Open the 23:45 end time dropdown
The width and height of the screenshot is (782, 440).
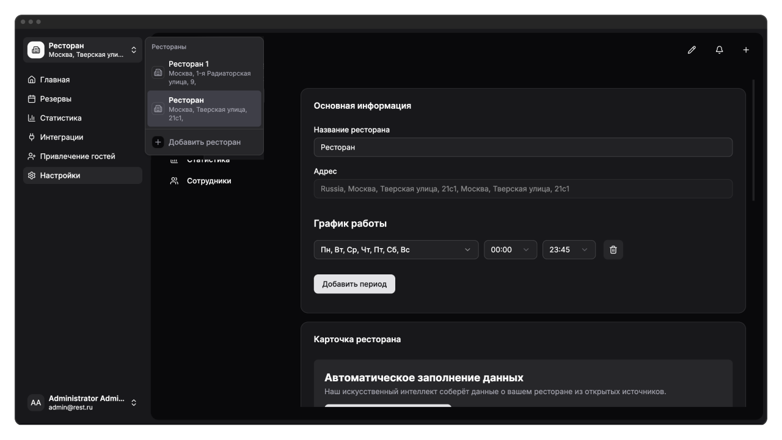[568, 250]
